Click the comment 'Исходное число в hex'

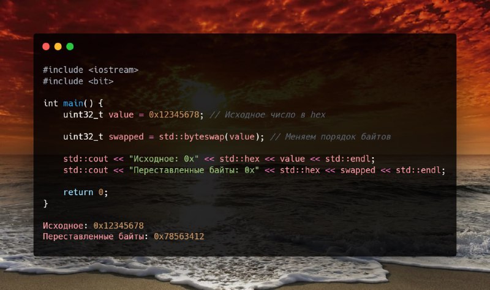[268, 114]
